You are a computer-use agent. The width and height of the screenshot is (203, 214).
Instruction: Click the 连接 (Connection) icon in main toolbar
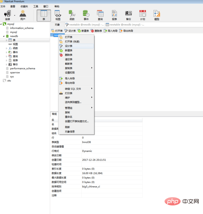tap(7, 15)
